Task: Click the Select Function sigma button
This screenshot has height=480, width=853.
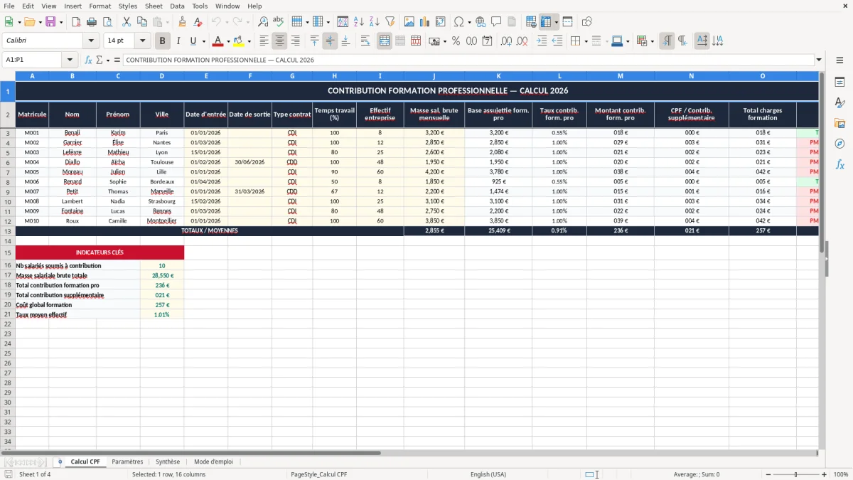Action: pyautogui.click(x=100, y=60)
